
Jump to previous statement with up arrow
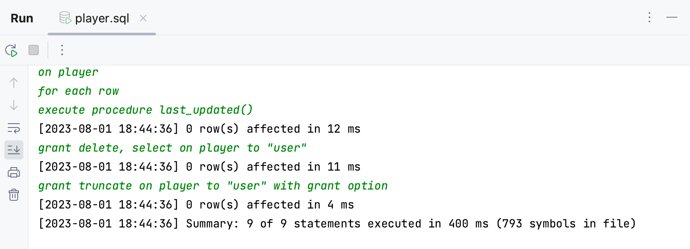13,83
